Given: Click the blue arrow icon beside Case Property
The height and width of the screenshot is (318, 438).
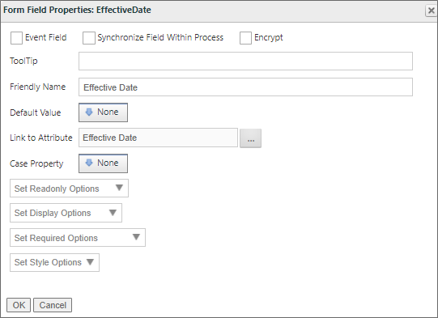Looking at the screenshot, I should point(89,163).
